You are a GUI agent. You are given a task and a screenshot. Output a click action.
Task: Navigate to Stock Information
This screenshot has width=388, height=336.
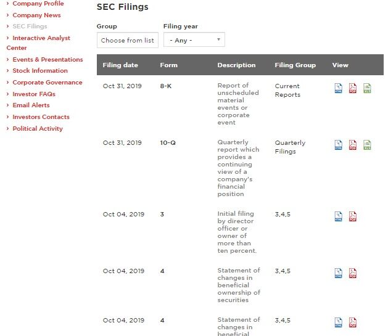40,71
